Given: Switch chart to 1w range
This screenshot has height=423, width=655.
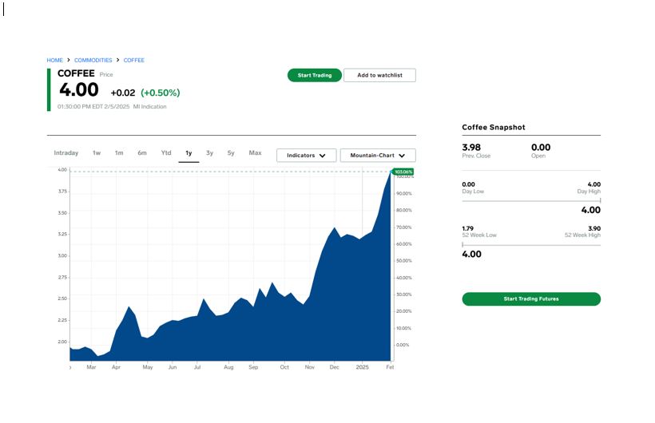Looking at the screenshot, I should click(97, 152).
